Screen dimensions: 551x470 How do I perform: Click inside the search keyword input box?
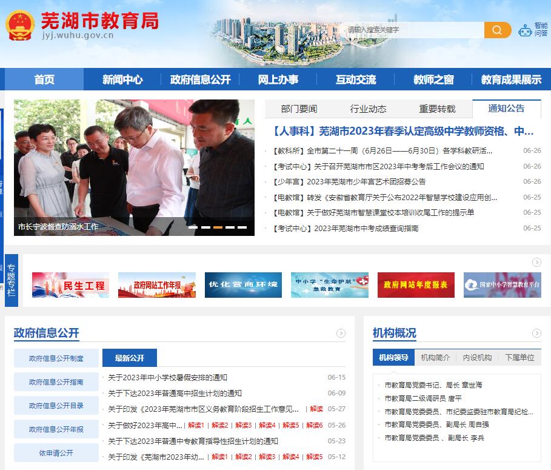pos(412,29)
